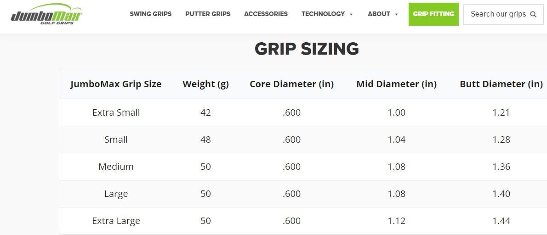547x235 pixels.
Task: Open the Putter Grips menu item
Action: [x=208, y=14]
